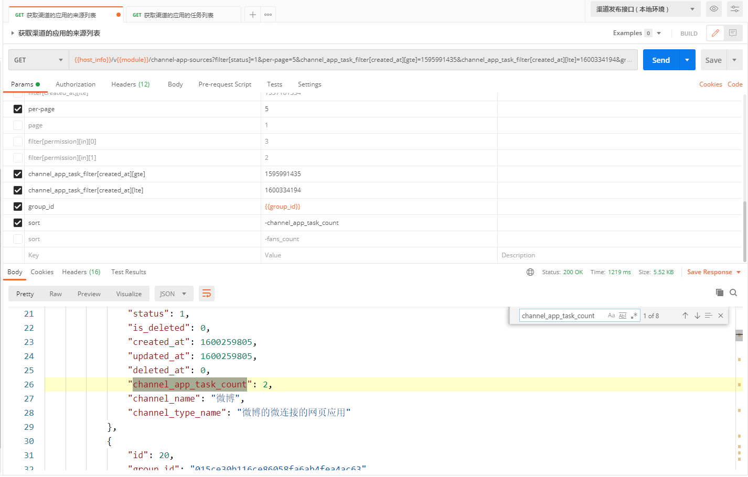Open the environment selector dropdown
The height and width of the screenshot is (477, 748).
click(x=645, y=9)
